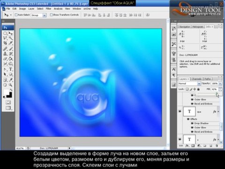Open the Character panel dock icon
Image resolution: width=225 pixels, height=169 pixels.
(x=174, y=69)
